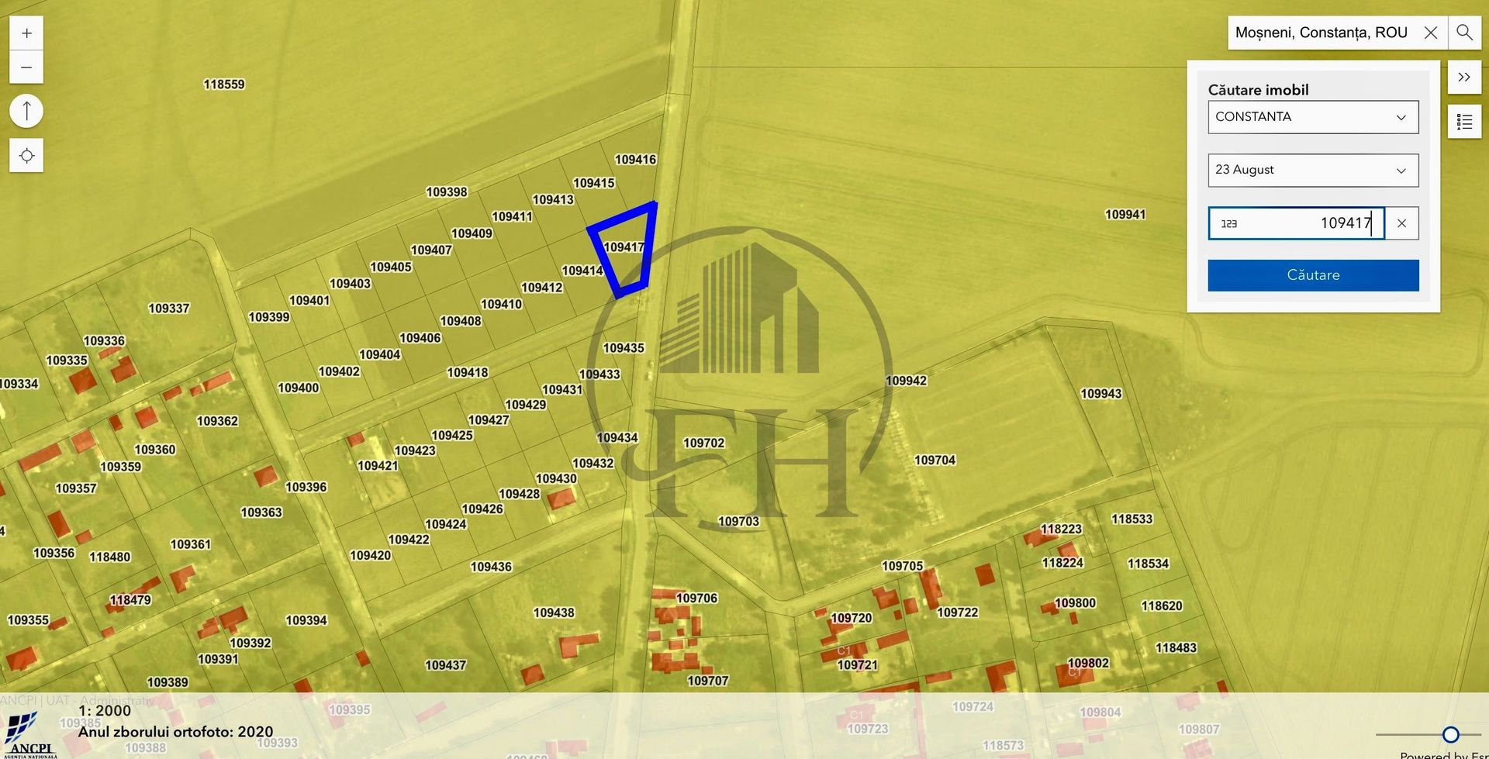
Task: Open the Powered by Esri link
Action: point(1443,754)
